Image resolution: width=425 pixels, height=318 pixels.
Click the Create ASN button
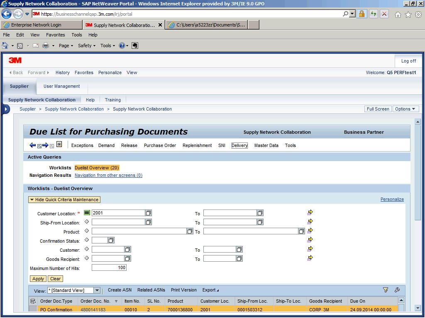coord(120,290)
